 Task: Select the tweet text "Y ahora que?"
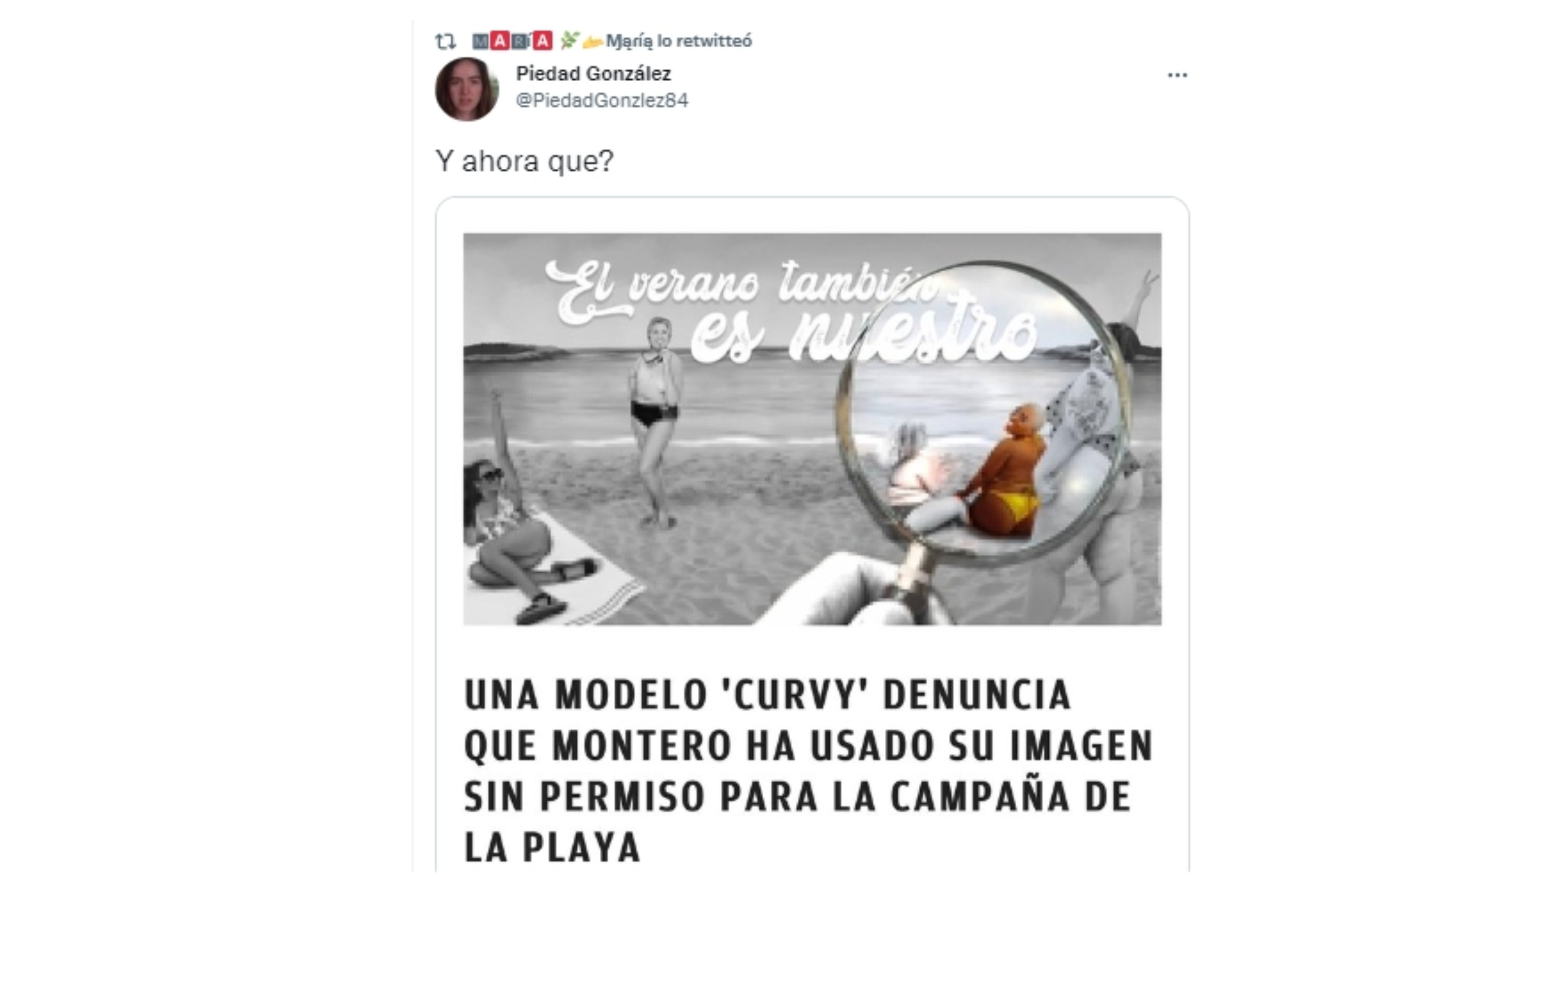pos(525,161)
